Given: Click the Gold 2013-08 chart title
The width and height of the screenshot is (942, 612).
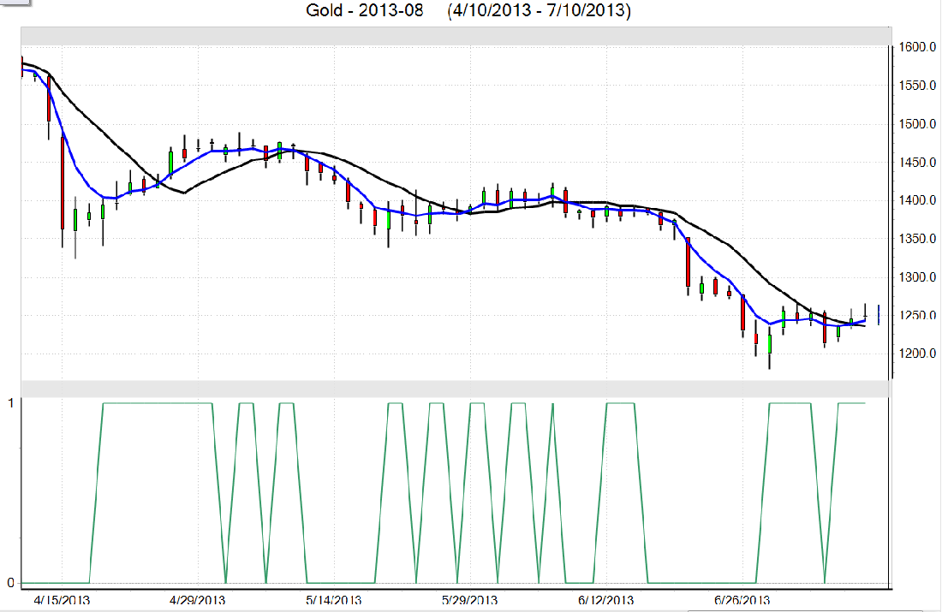Looking at the screenshot, I should [x=468, y=11].
